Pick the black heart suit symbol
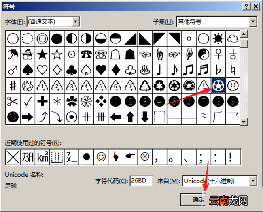This screenshot has width=263, height=212. point(101,70)
